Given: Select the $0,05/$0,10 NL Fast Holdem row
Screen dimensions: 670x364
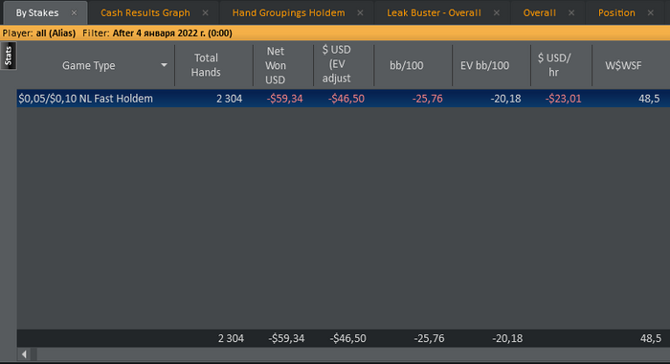Looking at the screenshot, I should point(344,99).
